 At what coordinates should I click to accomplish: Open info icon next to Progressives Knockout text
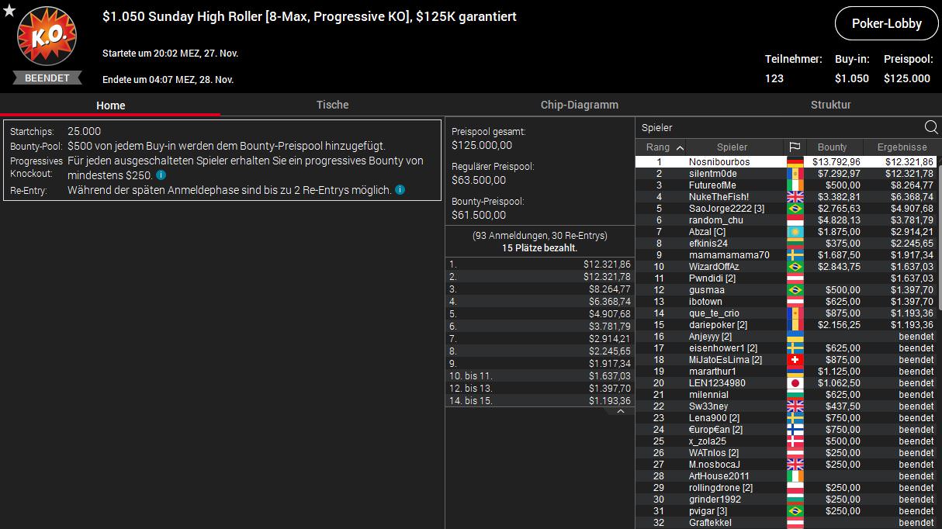pos(161,175)
